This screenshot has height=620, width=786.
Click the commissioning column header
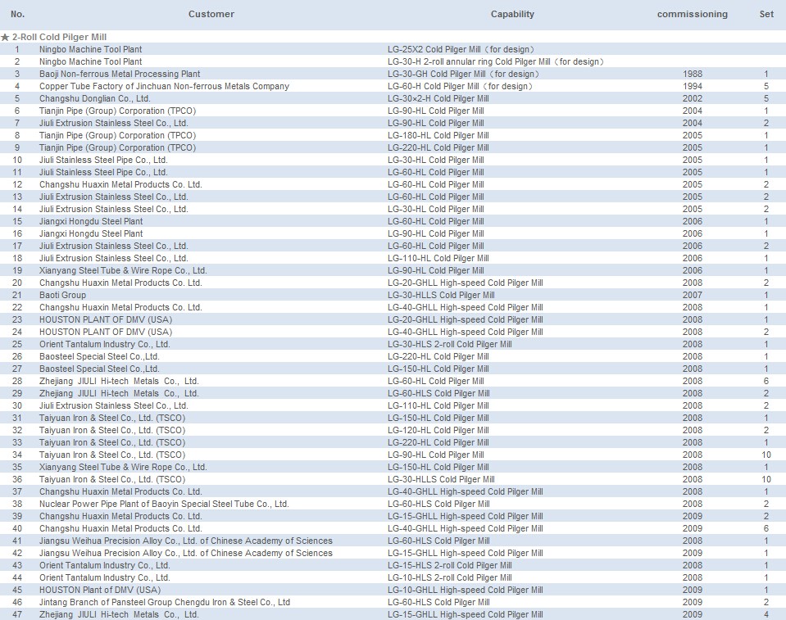click(693, 14)
